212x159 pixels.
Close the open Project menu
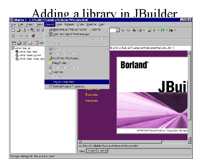pyautogui.click(x=50, y=24)
